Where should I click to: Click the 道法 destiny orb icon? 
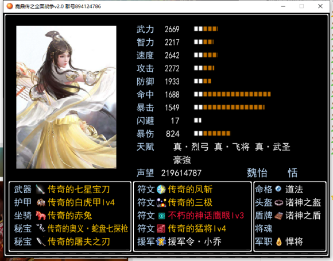(x=278, y=189)
